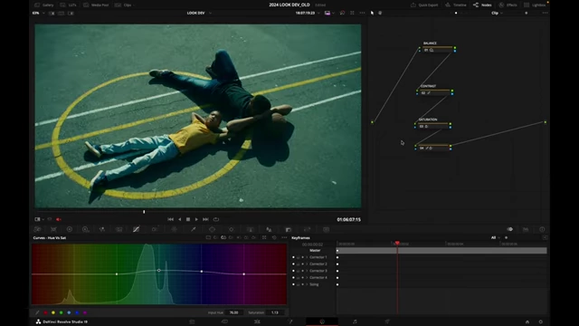Open the Gallery panel
This screenshot has width=579, height=326.
tap(44, 5)
